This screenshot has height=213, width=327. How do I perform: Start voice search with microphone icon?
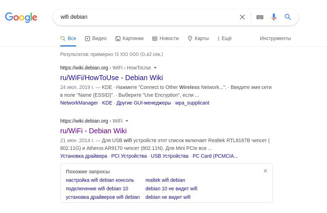point(274,17)
